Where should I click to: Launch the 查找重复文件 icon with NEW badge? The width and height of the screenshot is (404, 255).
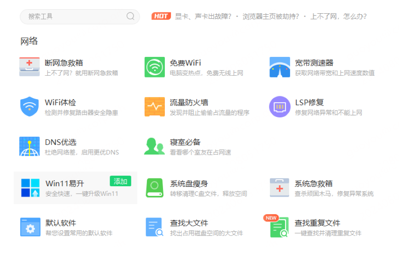point(280,227)
